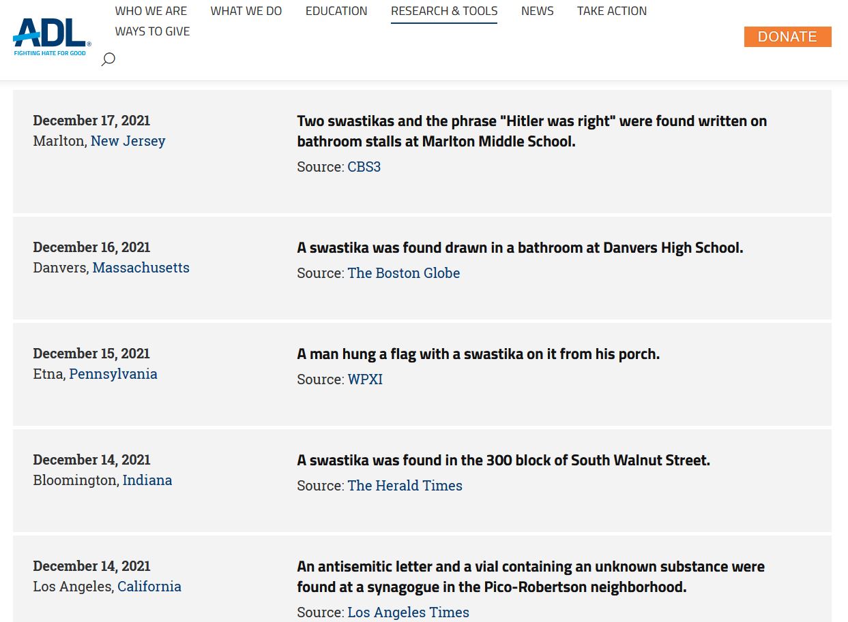
Task: Follow the Massachusetts state link
Action: pos(141,267)
